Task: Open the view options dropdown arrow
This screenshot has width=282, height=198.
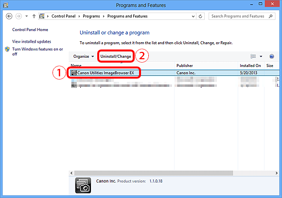Action: [x=261, y=56]
